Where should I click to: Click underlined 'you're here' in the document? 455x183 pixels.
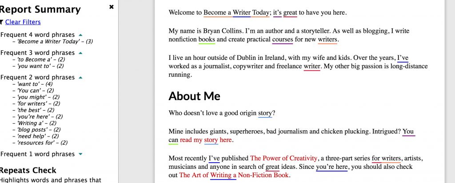point(331,167)
